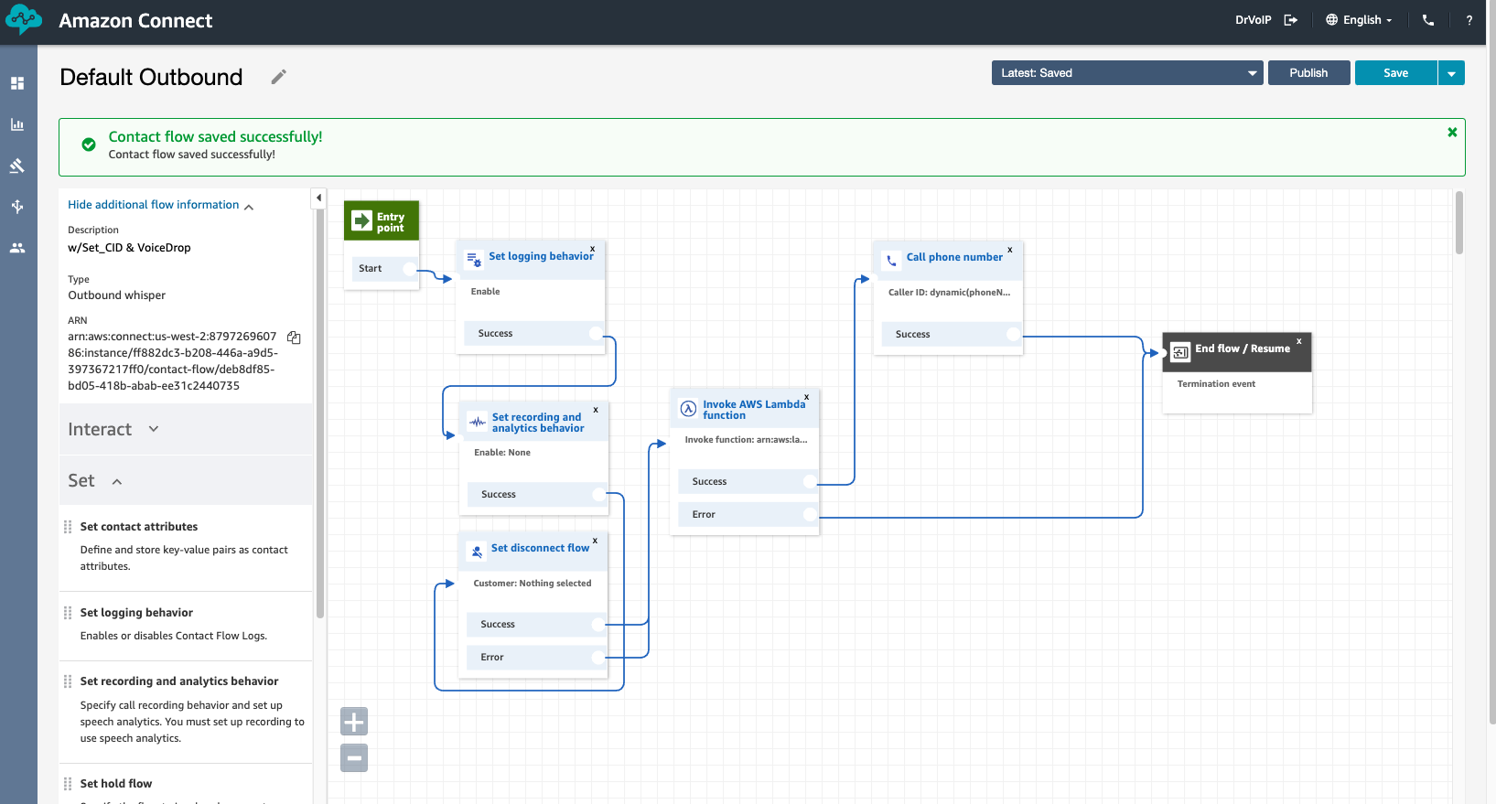The height and width of the screenshot is (804, 1496).
Task: Select Set logging behavior in palette list
Action: [186, 626]
